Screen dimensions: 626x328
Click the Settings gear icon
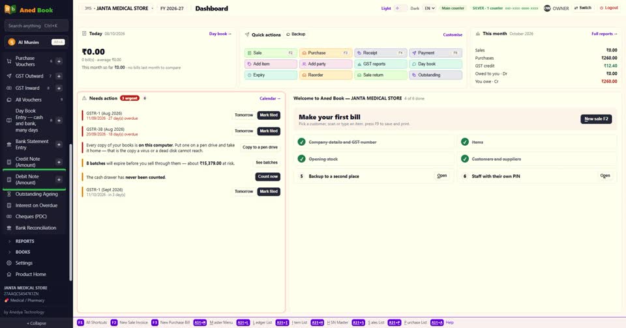click(8, 263)
